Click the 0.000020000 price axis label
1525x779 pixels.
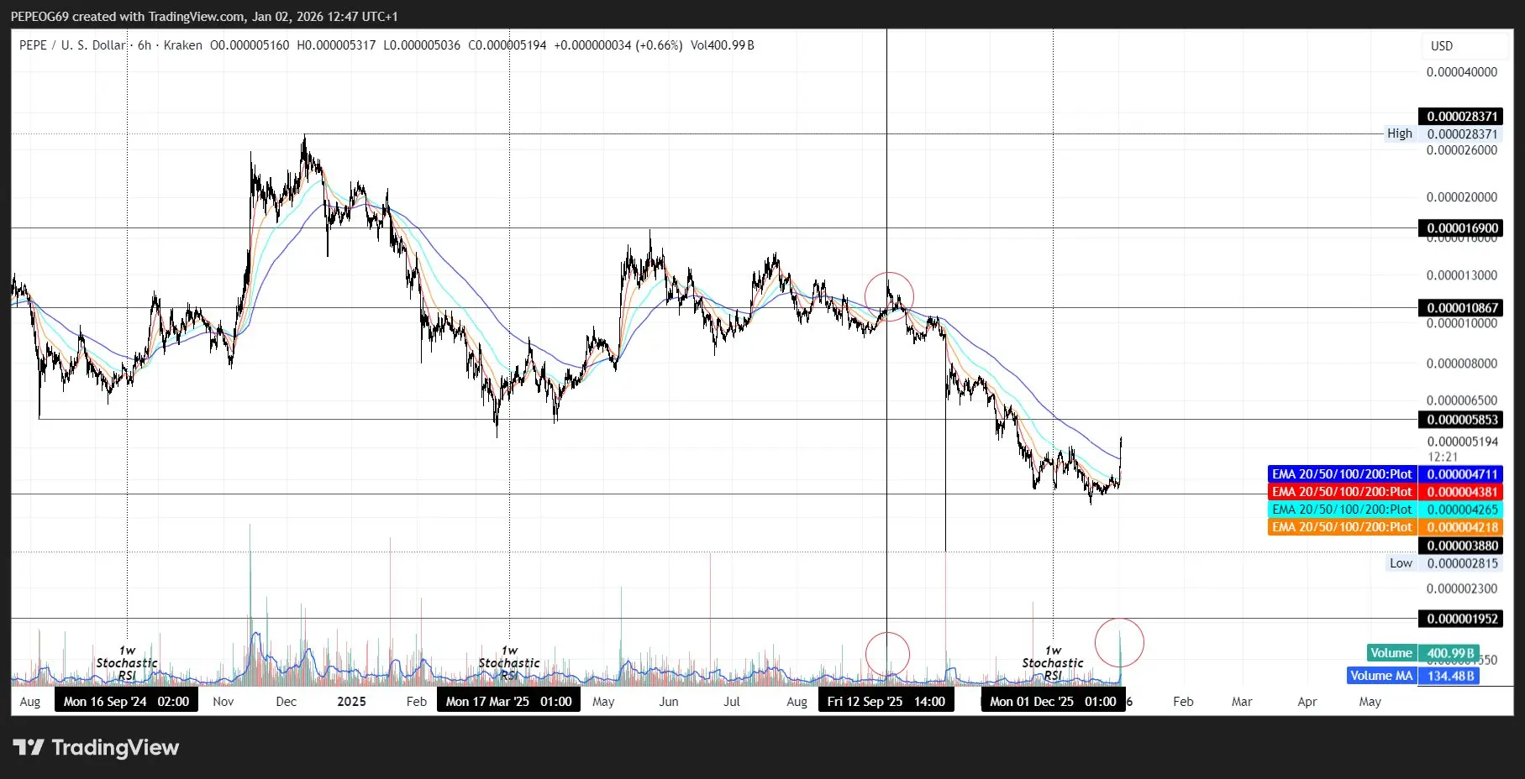pyautogui.click(x=1462, y=197)
